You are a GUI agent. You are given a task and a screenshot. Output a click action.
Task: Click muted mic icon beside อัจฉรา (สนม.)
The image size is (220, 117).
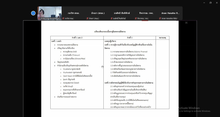click(x=87, y=18)
